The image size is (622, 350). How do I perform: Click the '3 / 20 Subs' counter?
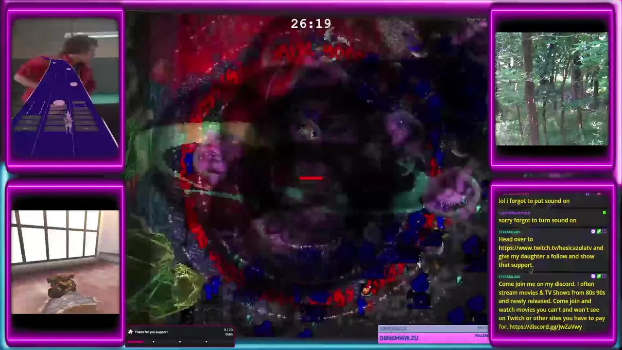tap(228, 332)
